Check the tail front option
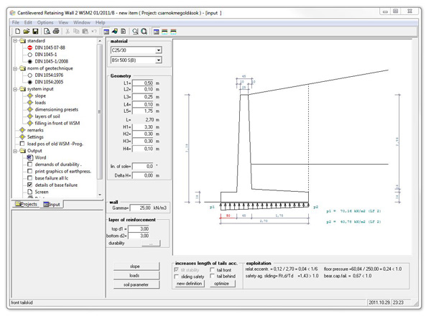The height and width of the screenshot is (319, 431). click(213, 270)
